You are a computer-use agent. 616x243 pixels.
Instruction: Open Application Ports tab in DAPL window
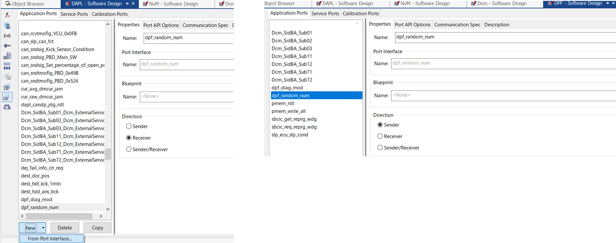[x=38, y=14]
